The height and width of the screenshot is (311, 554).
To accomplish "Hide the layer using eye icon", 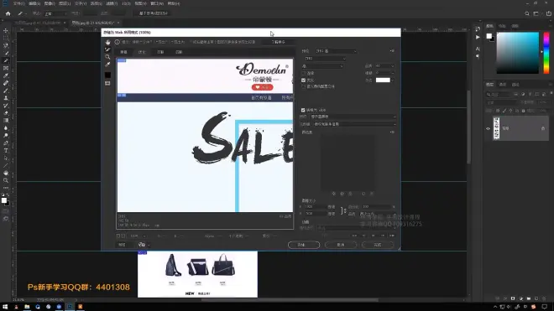I will pyautogui.click(x=488, y=128).
